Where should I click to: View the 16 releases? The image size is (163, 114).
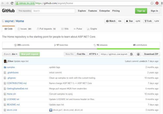100,45
